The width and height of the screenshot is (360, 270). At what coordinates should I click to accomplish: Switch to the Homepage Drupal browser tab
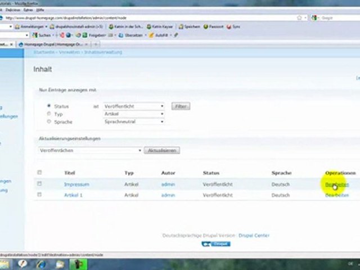point(51,43)
